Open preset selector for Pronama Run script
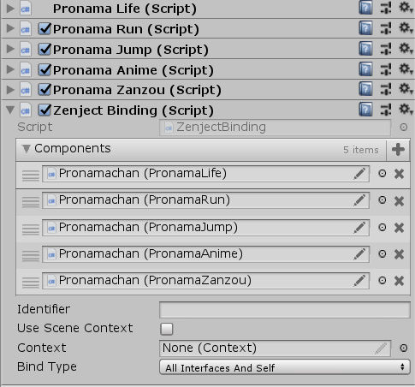The image size is (415, 387). [386, 28]
